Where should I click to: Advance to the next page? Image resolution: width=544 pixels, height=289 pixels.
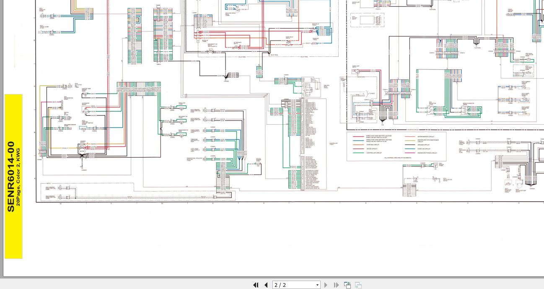326,285
